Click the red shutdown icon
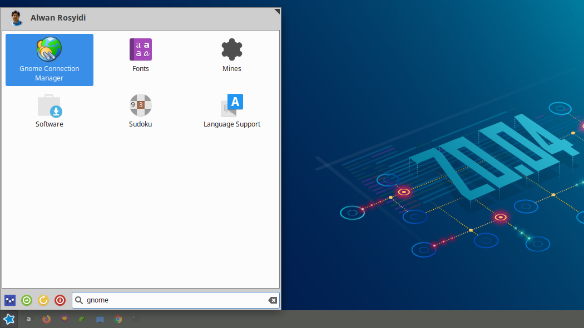 (60, 300)
